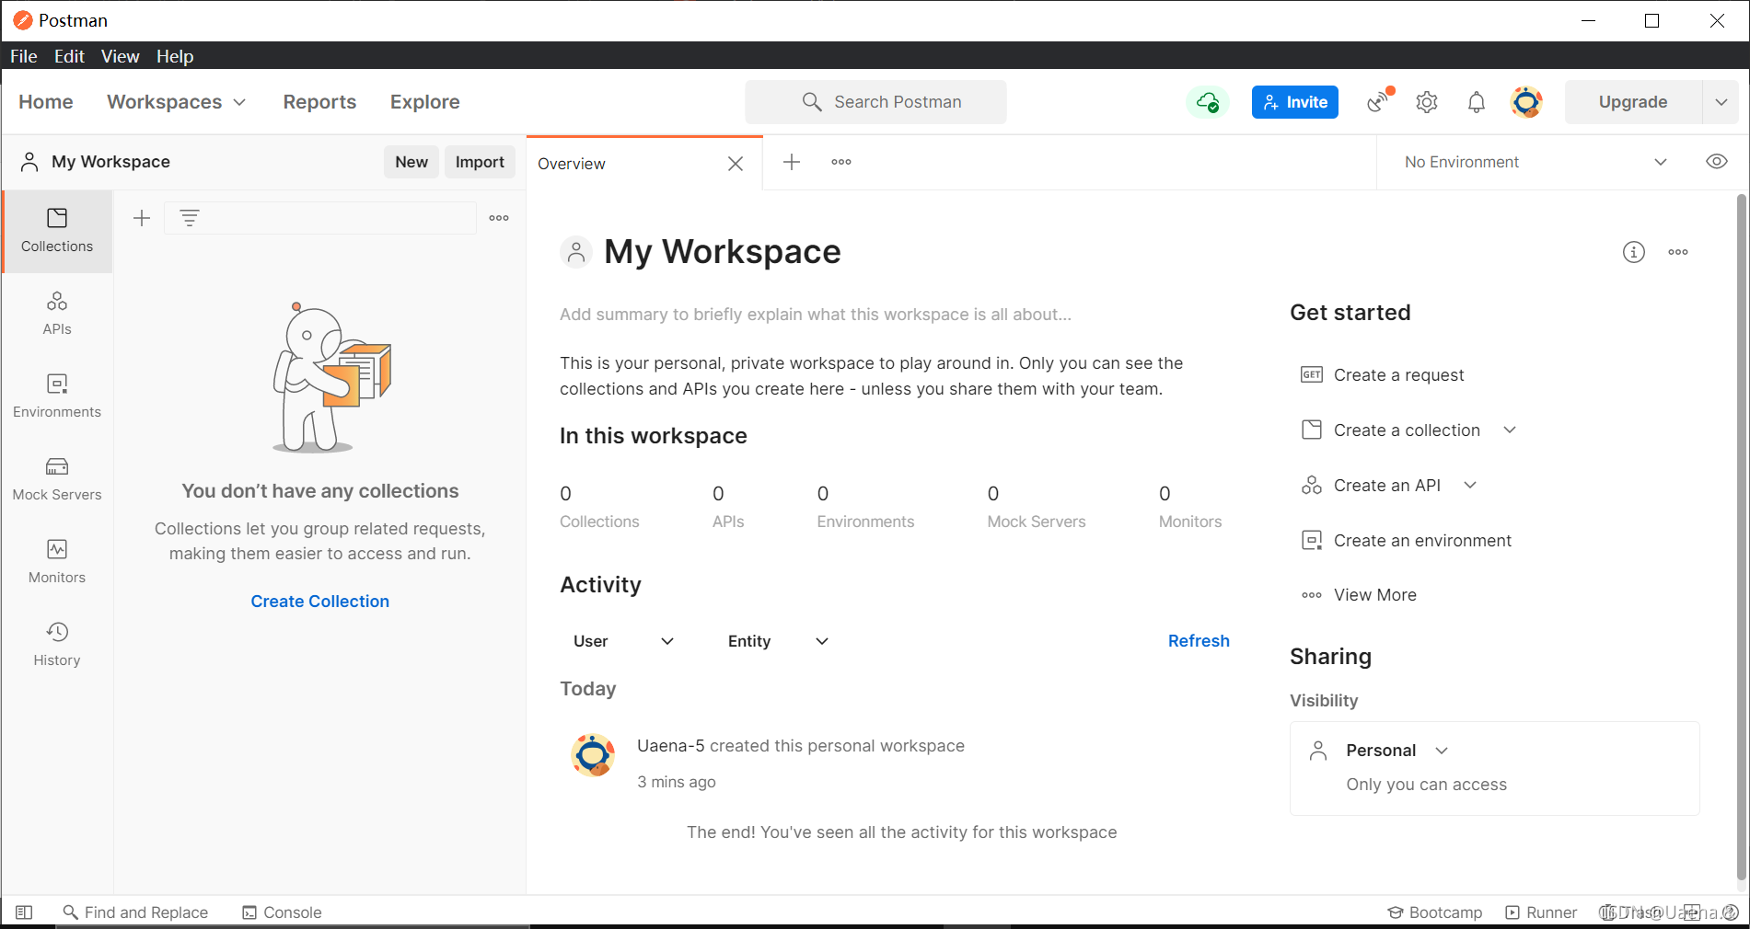Open the Runner from status bar

[x=1541, y=912]
